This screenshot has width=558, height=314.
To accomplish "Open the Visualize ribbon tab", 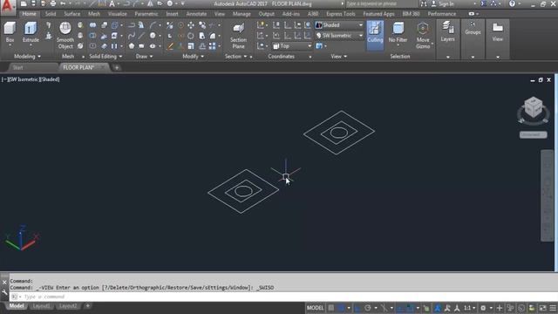I will 117,14.
